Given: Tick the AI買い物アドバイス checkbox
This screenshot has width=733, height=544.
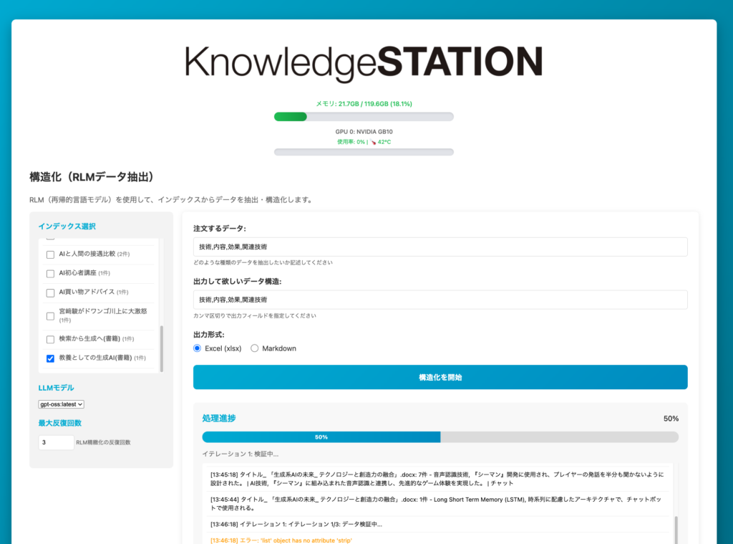Looking at the screenshot, I should (x=50, y=292).
